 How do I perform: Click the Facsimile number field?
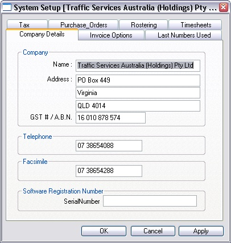pyautogui.click(x=109, y=171)
